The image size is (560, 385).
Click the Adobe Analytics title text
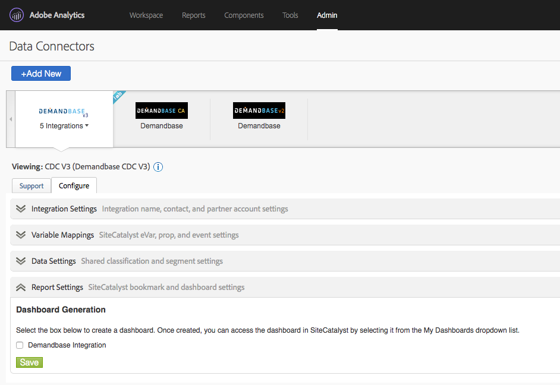pos(57,15)
